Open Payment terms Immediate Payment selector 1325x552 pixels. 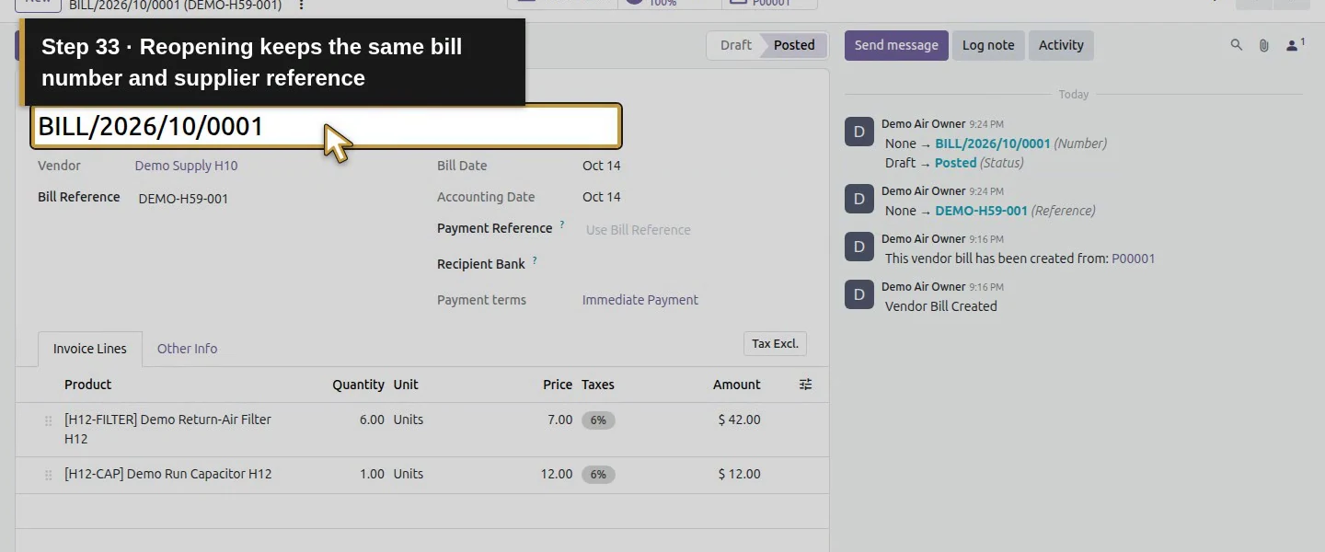[640, 300]
